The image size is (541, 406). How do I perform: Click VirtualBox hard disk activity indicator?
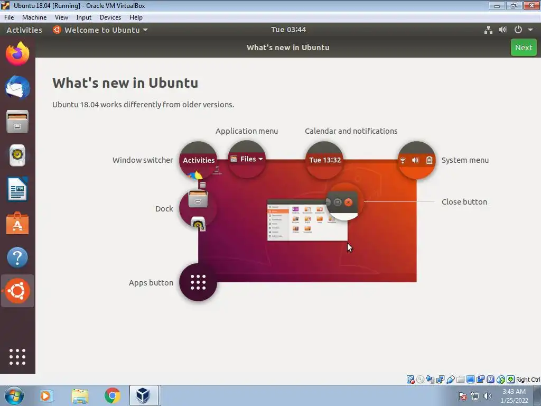(410, 380)
